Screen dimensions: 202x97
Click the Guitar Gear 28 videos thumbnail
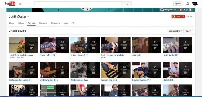coord(116,70)
